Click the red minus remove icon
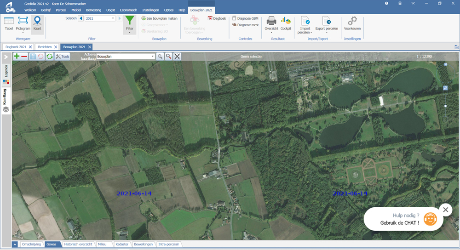Viewport: 460px width, 250px height. (24, 56)
